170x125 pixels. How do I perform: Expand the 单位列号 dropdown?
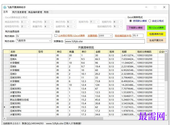click(52, 22)
